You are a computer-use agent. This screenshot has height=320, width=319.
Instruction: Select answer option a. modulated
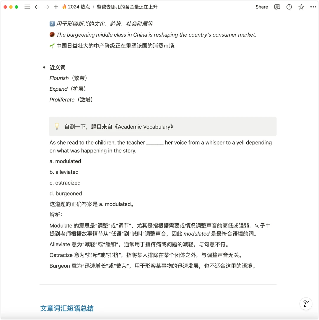pyautogui.click(x=65, y=161)
